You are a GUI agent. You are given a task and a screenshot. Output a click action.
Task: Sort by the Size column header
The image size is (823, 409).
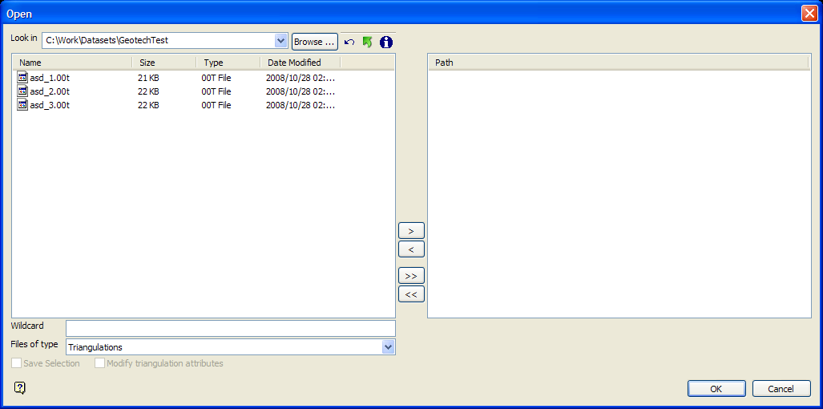pyautogui.click(x=164, y=63)
